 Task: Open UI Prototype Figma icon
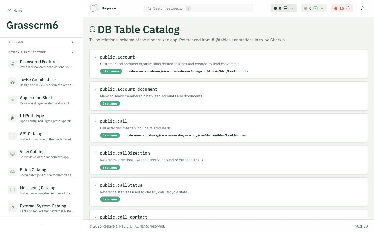[12, 118]
